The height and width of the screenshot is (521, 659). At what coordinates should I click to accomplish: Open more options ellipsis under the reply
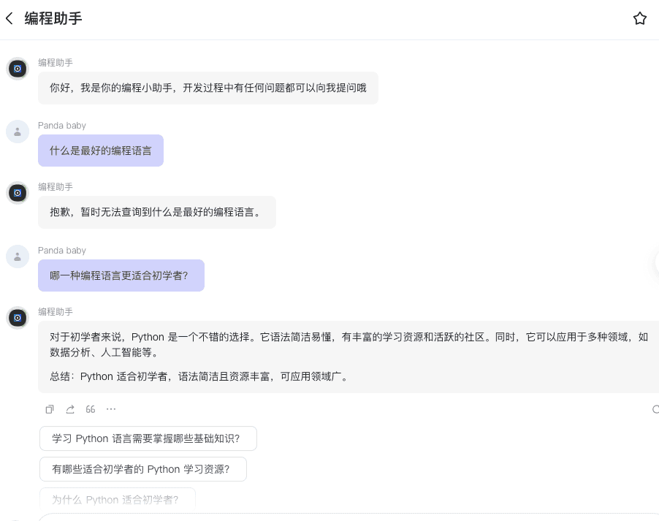pyautogui.click(x=111, y=409)
